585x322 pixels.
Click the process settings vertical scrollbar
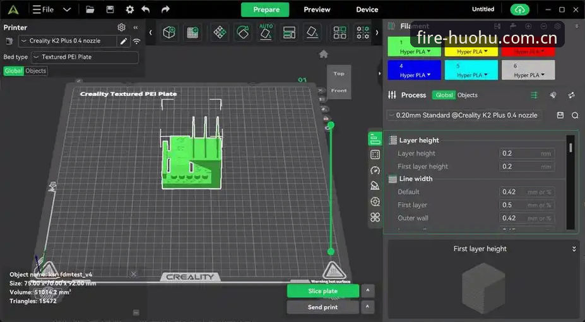(x=570, y=148)
